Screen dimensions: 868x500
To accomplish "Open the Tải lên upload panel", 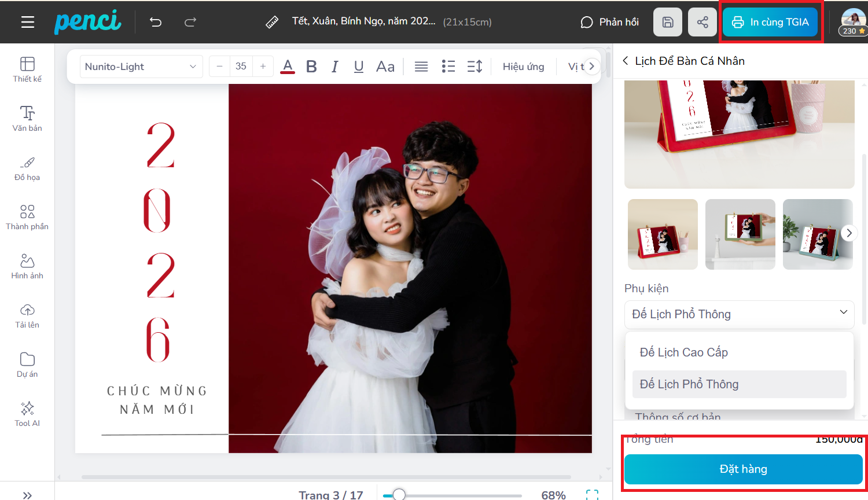I will (27, 315).
